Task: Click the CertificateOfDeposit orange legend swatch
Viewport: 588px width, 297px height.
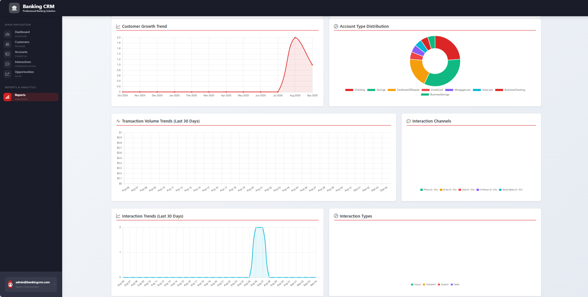Action: [x=392, y=90]
